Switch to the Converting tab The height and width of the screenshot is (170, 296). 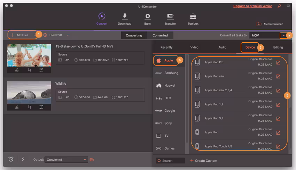[x=134, y=35]
